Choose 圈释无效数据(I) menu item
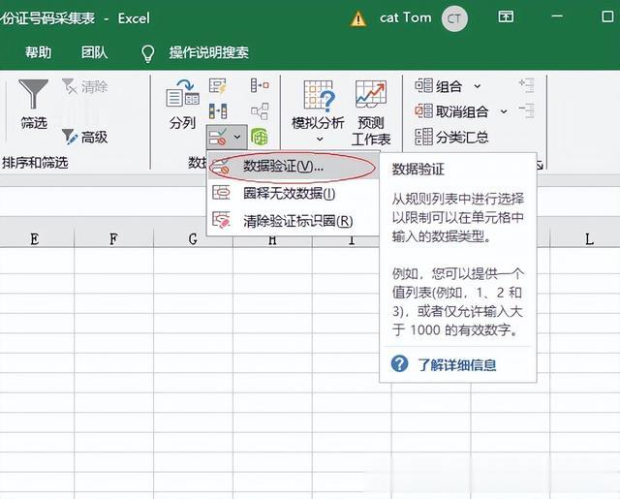Screen dimensions: 620x499 (293, 194)
